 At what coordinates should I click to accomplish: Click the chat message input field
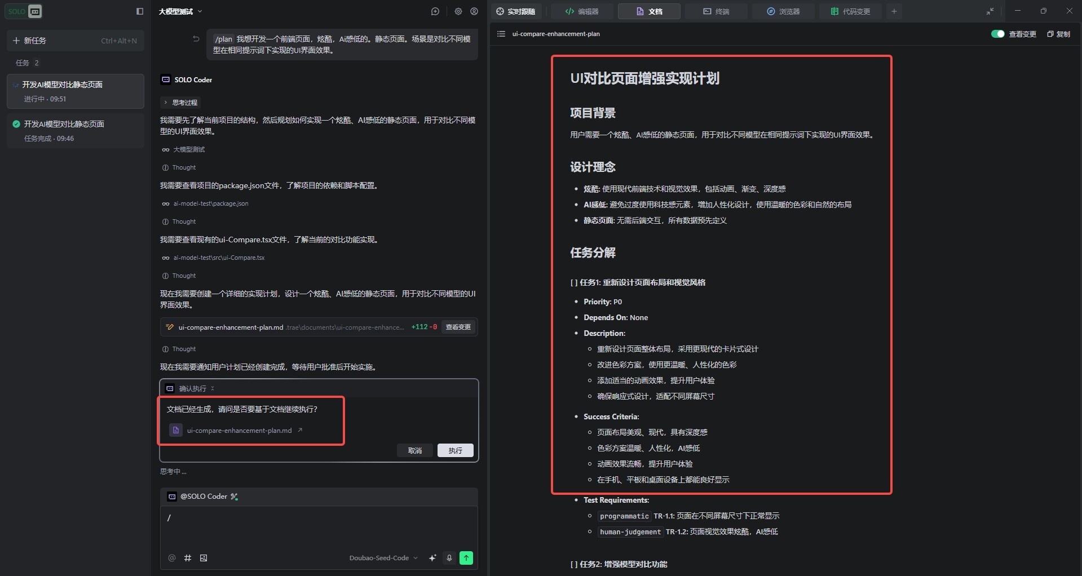319,527
